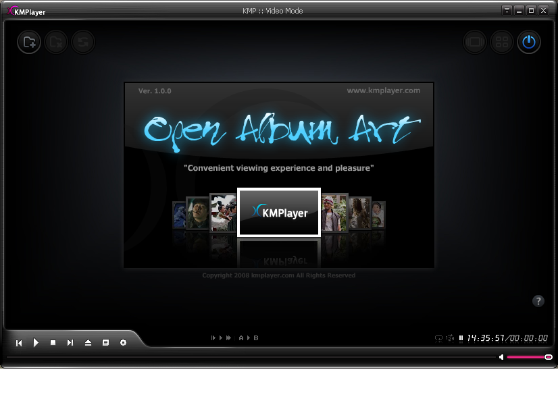Open the playlist editor icon
Viewport: 558px width, 405px height.
pos(105,342)
